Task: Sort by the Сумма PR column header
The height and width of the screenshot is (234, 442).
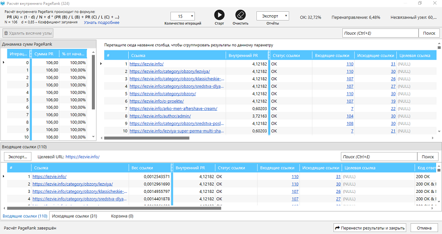Action: tap(45, 54)
